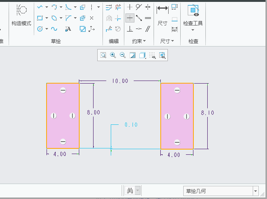
Task: Select the 10.00 dimension value
Action: (x=120, y=81)
